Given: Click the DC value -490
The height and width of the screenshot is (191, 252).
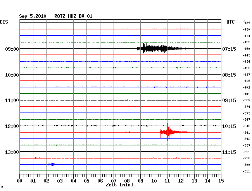Looking at the screenshot, I should 246,29.
